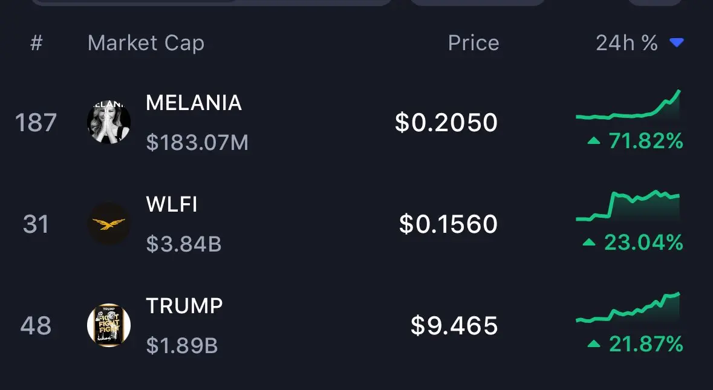Click the green up triangle beside 23.04%
The image size is (713, 390).
pyautogui.click(x=589, y=243)
